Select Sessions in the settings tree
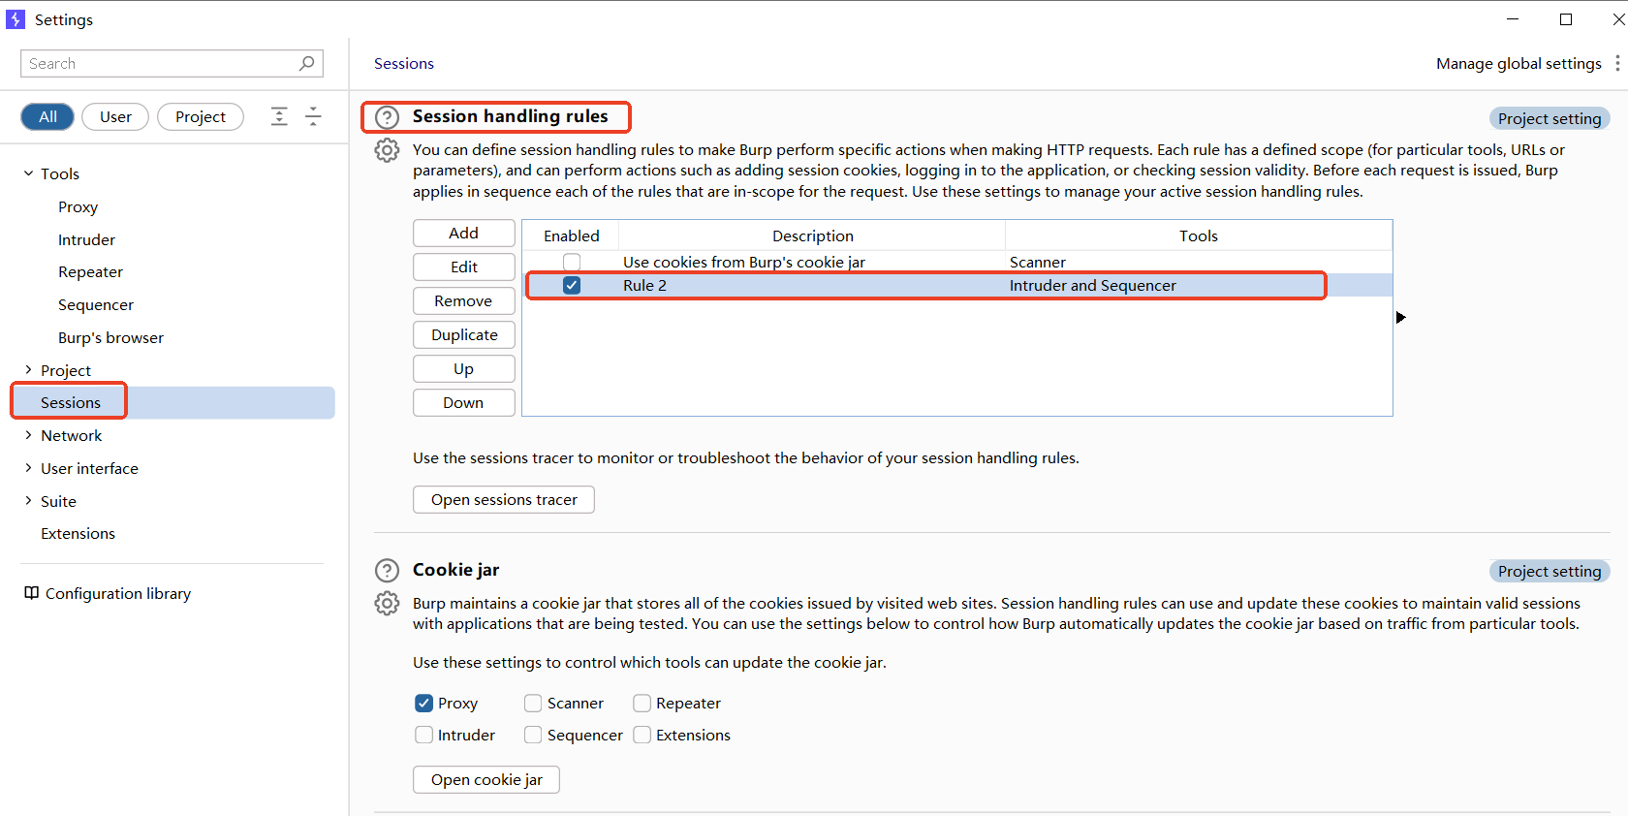 174,402
